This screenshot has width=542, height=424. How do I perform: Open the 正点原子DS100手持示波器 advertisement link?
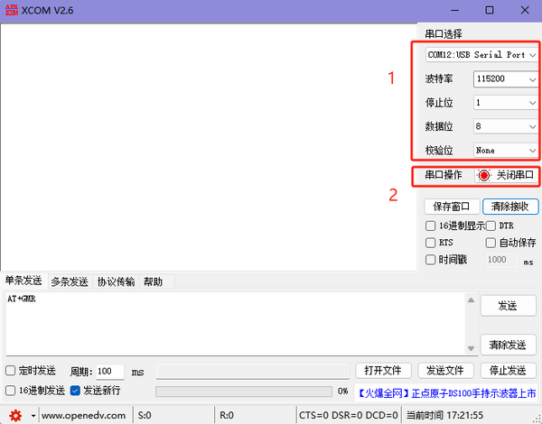pyautogui.click(x=446, y=393)
